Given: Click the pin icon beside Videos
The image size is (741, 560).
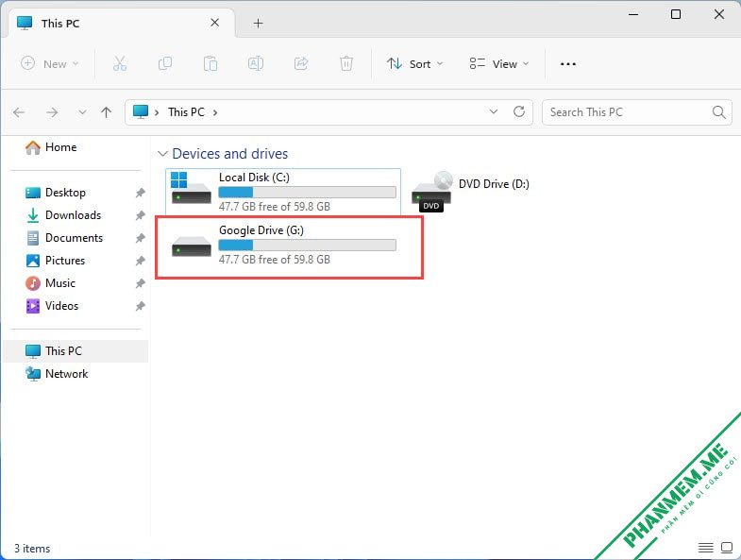Looking at the screenshot, I should pyautogui.click(x=140, y=306).
